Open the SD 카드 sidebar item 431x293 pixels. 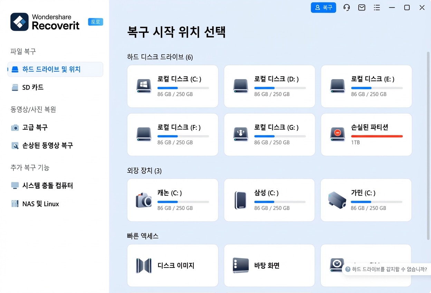(x=33, y=87)
